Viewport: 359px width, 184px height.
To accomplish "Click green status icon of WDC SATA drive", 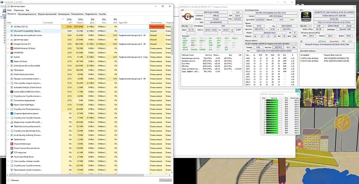I will pos(301,59).
